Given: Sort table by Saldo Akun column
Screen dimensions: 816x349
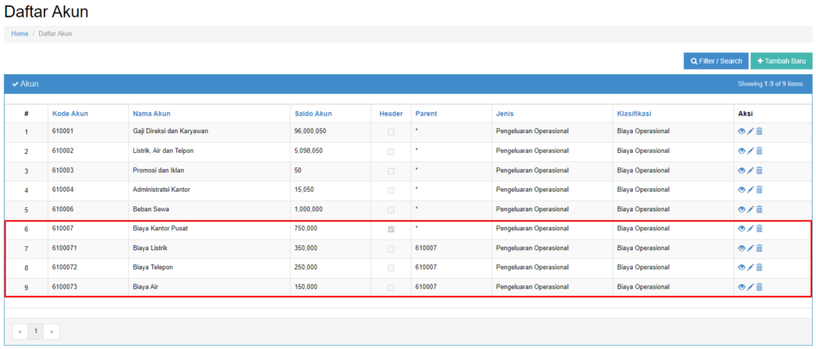Looking at the screenshot, I should tap(313, 113).
